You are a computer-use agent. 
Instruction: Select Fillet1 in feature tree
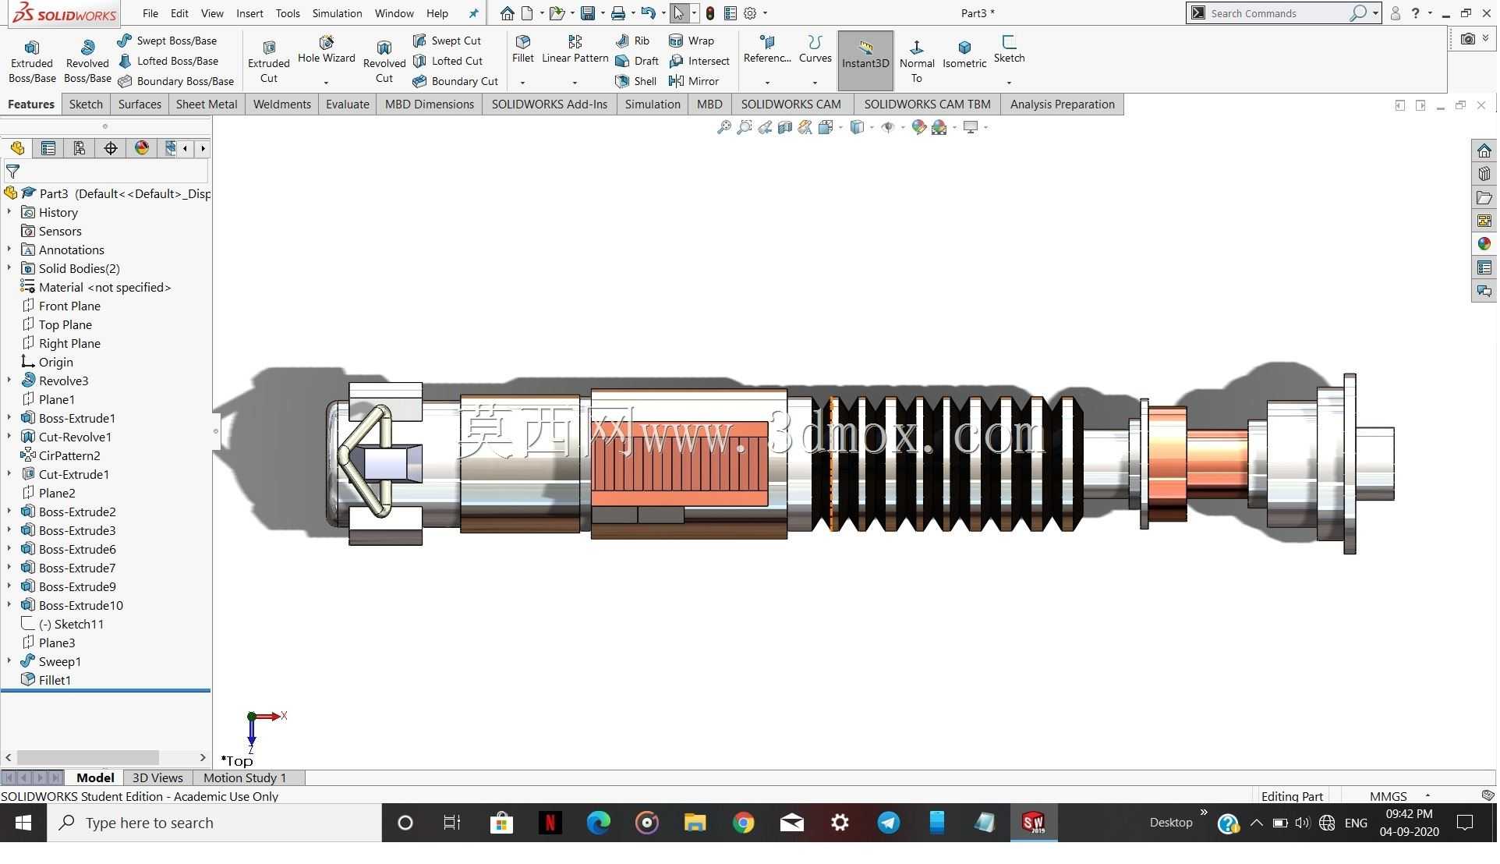(x=55, y=680)
